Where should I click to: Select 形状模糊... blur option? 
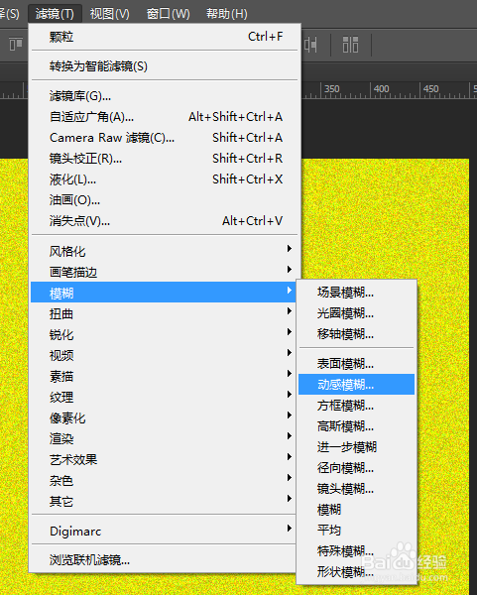[x=356, y=571]
